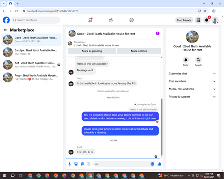Open Windows notification center icon
Viewport: 224px width, 179px height.
pyautogui.click(x=219, y=175)
